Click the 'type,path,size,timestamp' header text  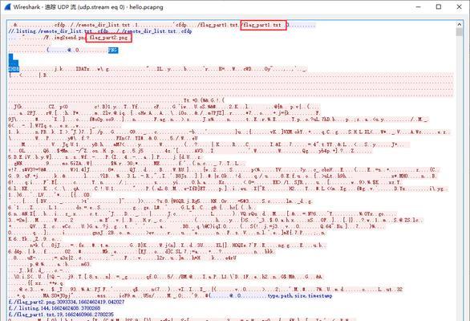point(300,296)
